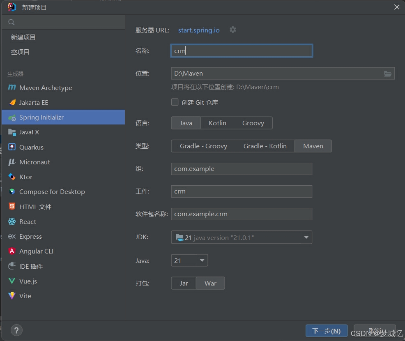Close the 新建项目 dialog
Screen dimensions: 405x341
[397, 7]
